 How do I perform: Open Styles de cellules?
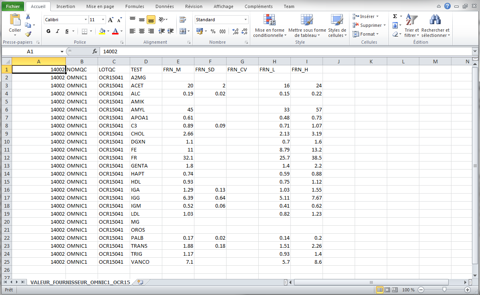pyautogui.click(x=337, y=26)
